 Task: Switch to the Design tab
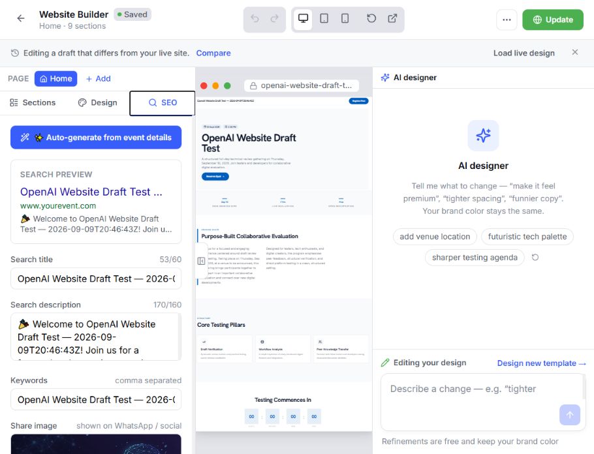coord(98,102)
